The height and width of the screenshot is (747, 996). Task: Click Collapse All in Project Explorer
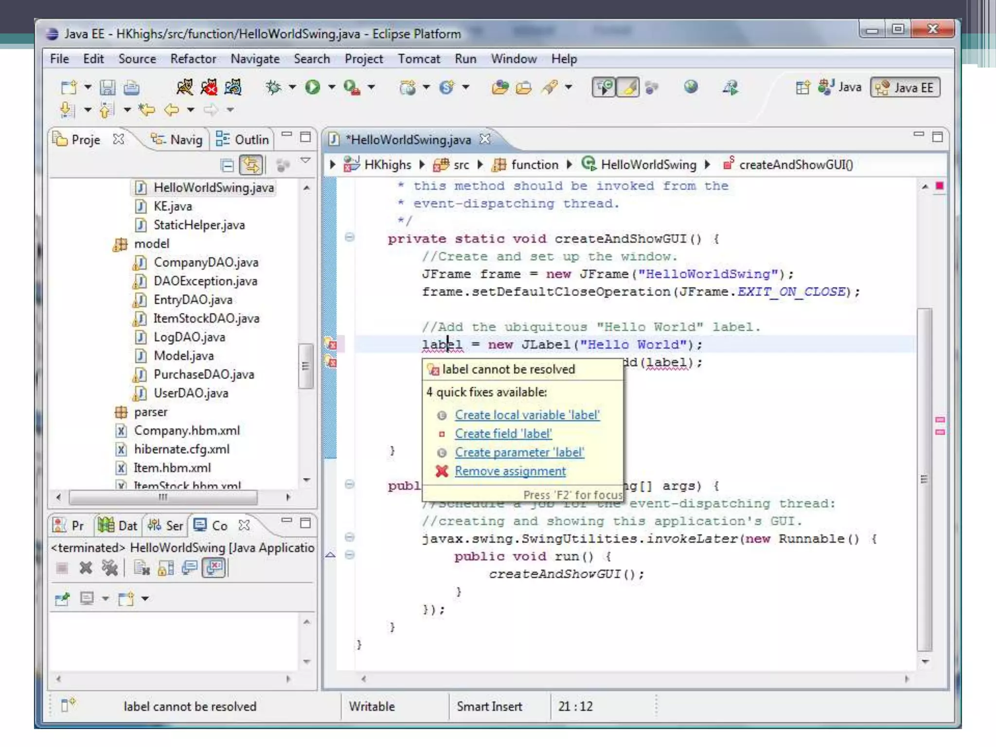[x=227, y=165]
